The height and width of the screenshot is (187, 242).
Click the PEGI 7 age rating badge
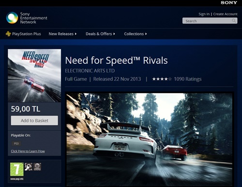click(17, 169)
